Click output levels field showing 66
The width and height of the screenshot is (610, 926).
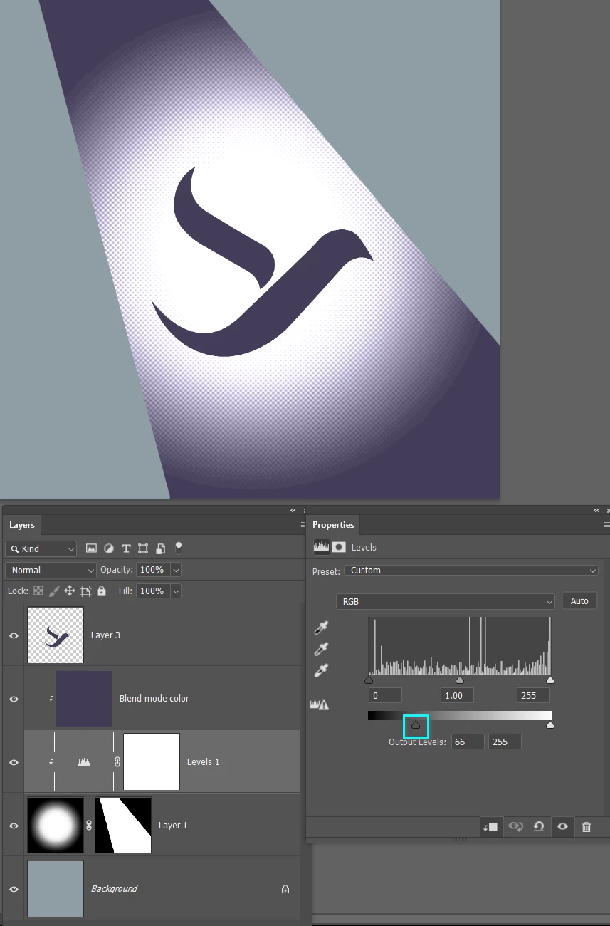468,742
